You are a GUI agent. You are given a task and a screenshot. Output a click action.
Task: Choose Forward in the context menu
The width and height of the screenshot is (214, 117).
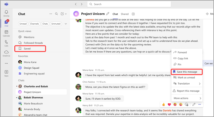pyautogui.click(x=187, y=52)
